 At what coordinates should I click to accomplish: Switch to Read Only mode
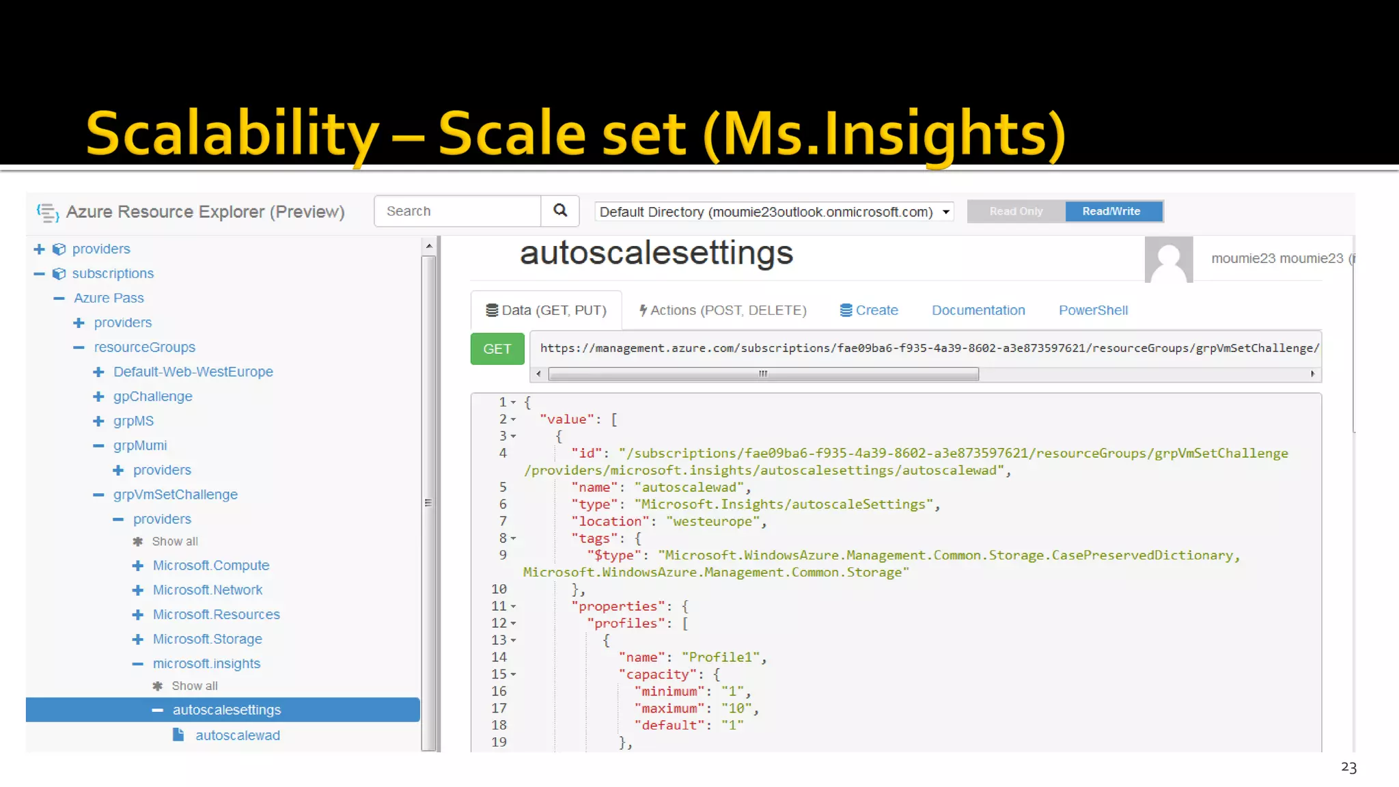(x=1016, y=212)
